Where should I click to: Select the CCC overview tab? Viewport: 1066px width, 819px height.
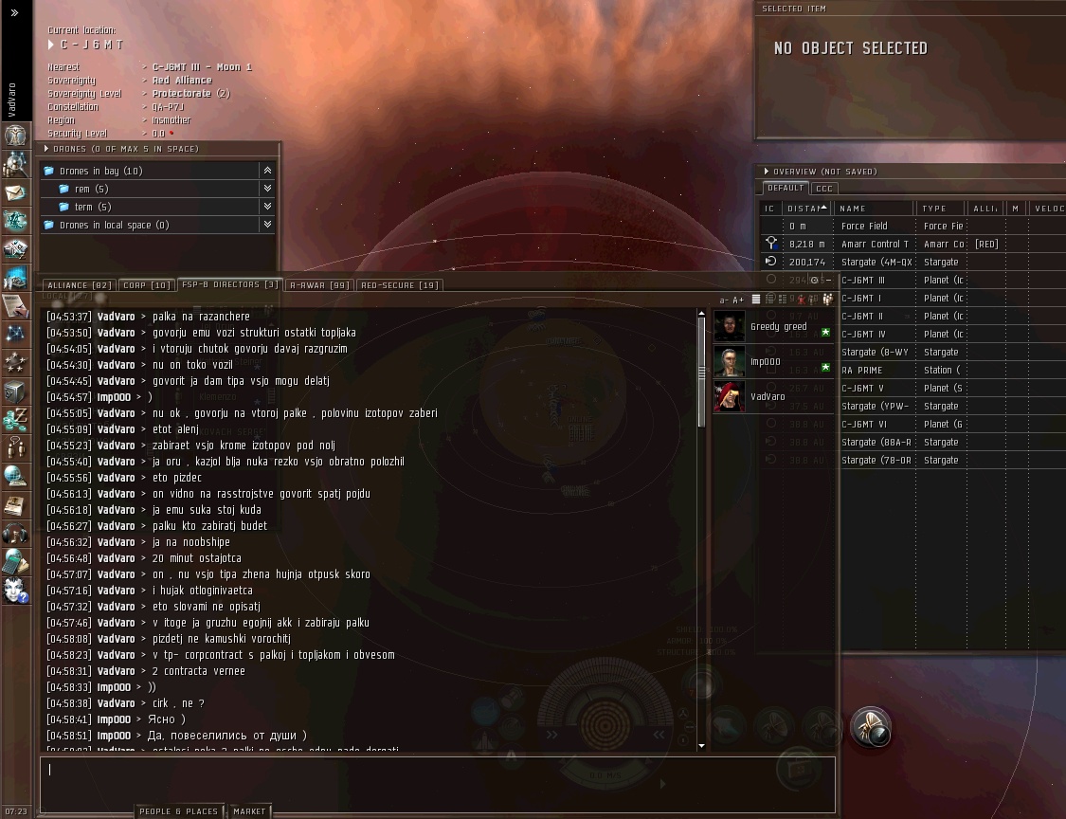coord(824,189)
